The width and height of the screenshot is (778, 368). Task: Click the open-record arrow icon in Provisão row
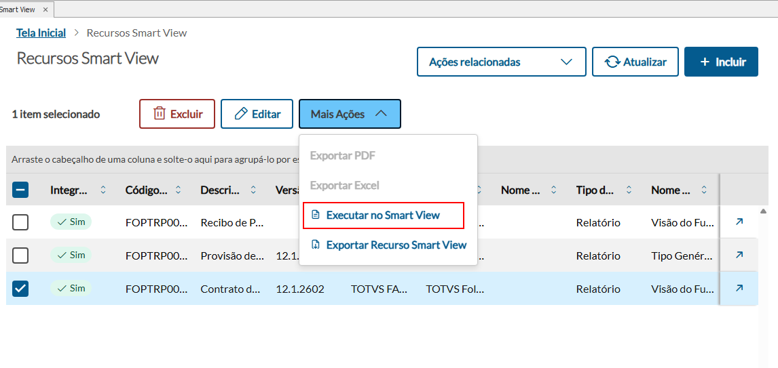[x=739, y=255]
